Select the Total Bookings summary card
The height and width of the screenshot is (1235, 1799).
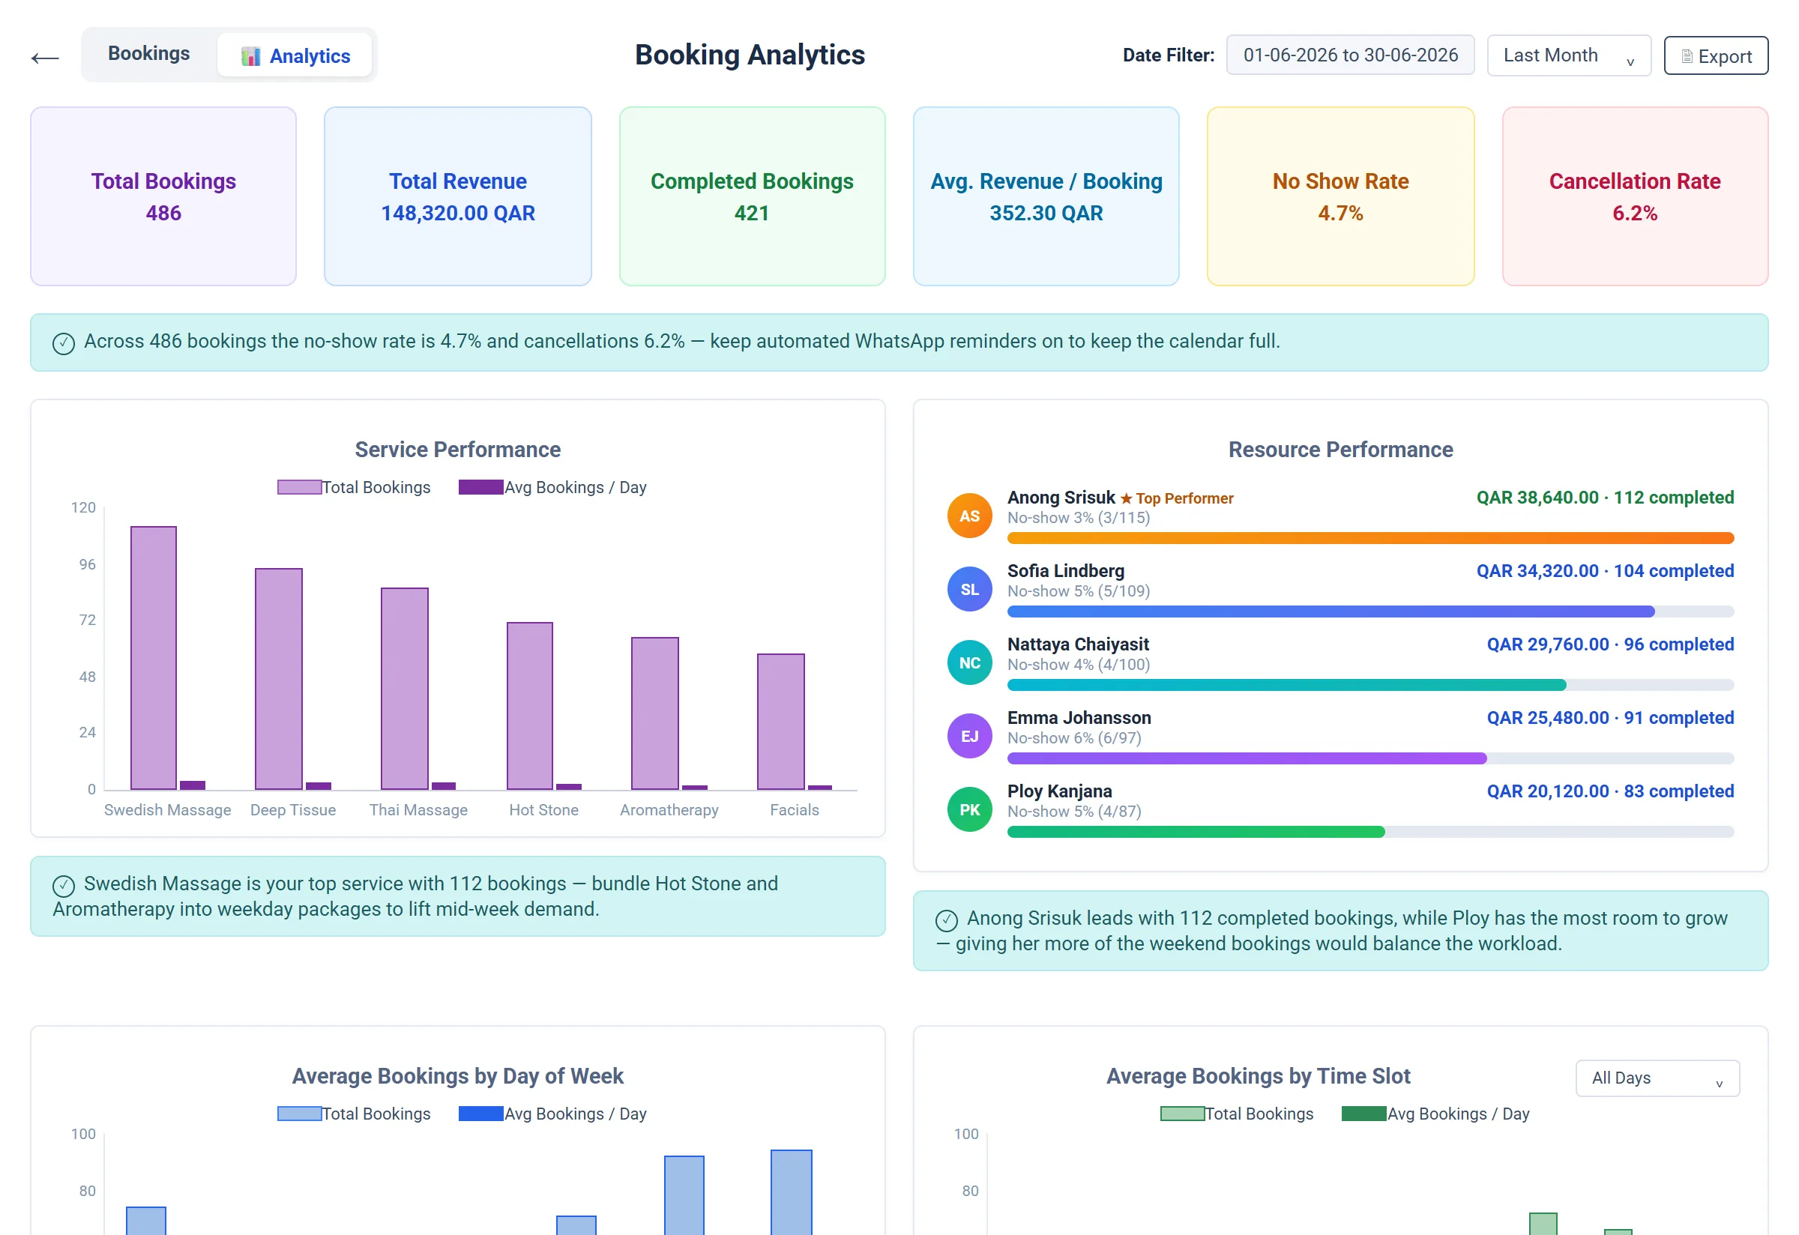[x=163, y=196]
